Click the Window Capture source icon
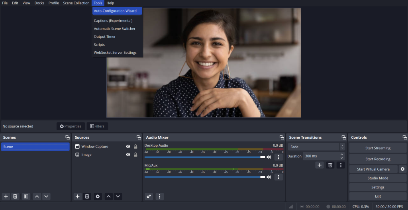 [x=77, y=147]
